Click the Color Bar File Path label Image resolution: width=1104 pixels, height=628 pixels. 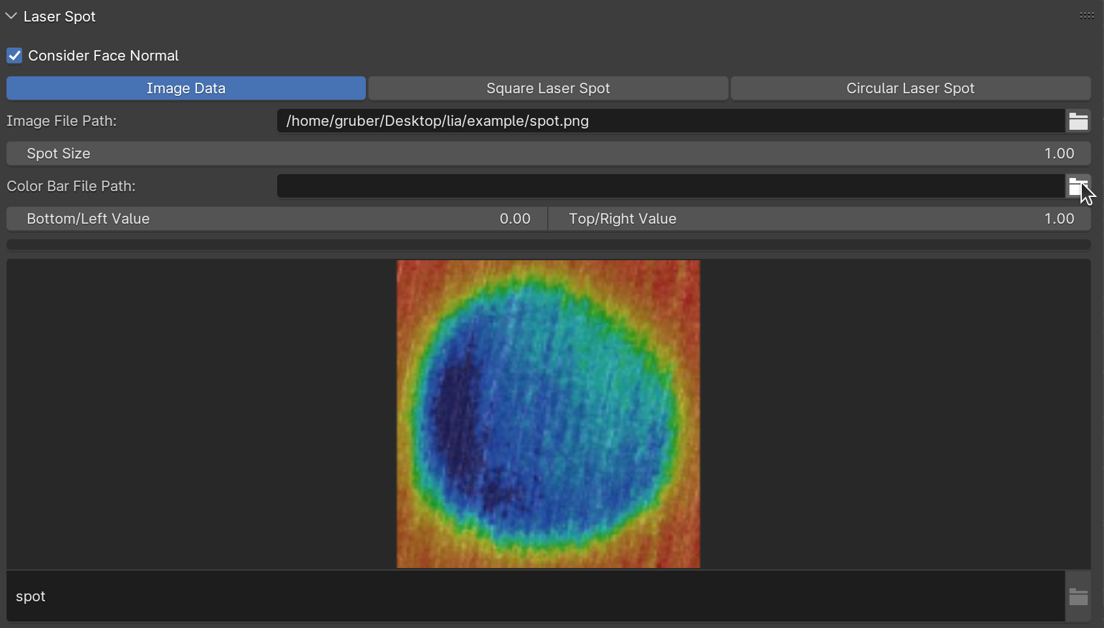pos(71,186)
